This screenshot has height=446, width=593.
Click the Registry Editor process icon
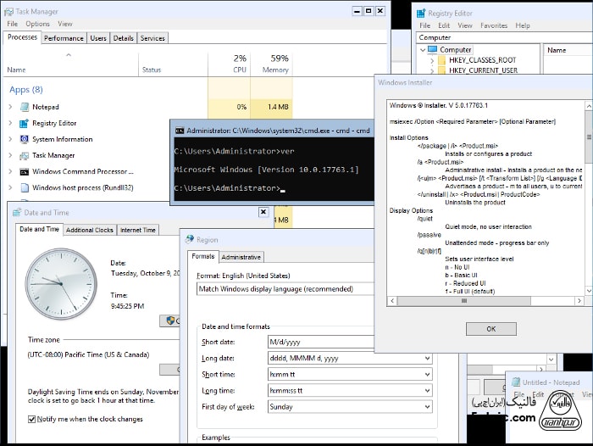tap(24, 123)
